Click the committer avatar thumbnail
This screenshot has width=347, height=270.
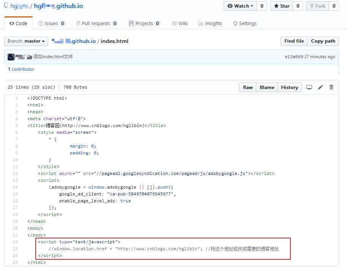click(11, 57)
